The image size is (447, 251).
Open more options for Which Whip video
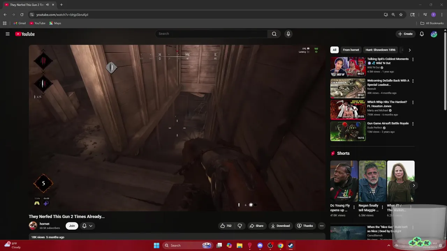(x=413, y=102)
